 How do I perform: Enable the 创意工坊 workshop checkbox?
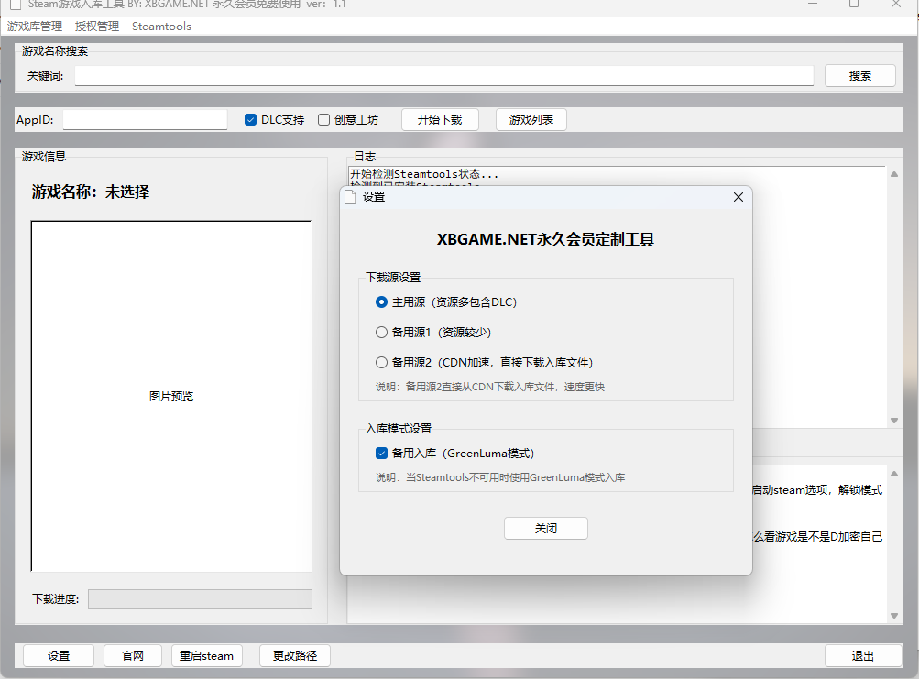(324, 119)
